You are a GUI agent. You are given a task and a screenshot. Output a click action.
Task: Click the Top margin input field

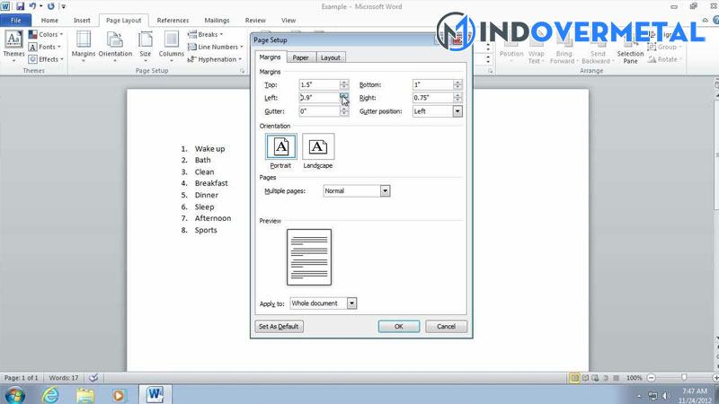coord(319,84)
